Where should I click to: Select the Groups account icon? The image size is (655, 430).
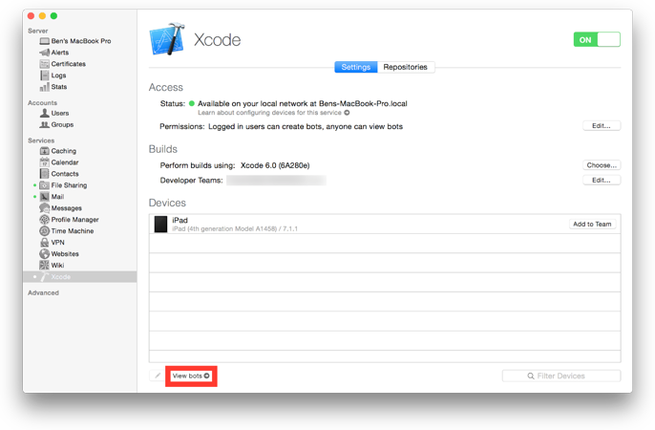[44, 124]
